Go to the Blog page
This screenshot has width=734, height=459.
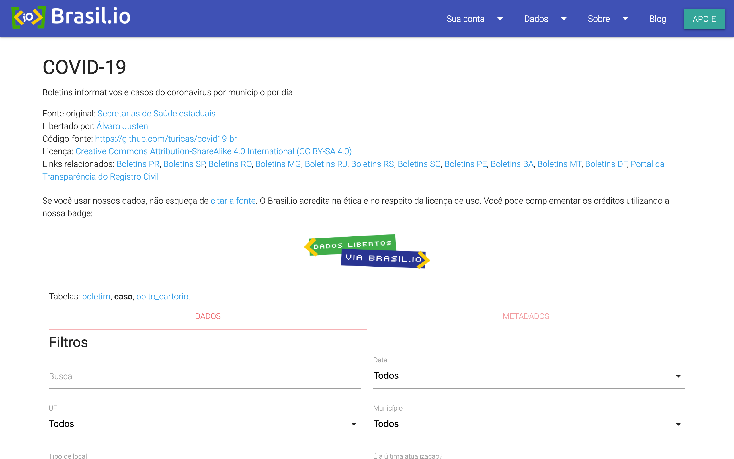pos(657,19)
